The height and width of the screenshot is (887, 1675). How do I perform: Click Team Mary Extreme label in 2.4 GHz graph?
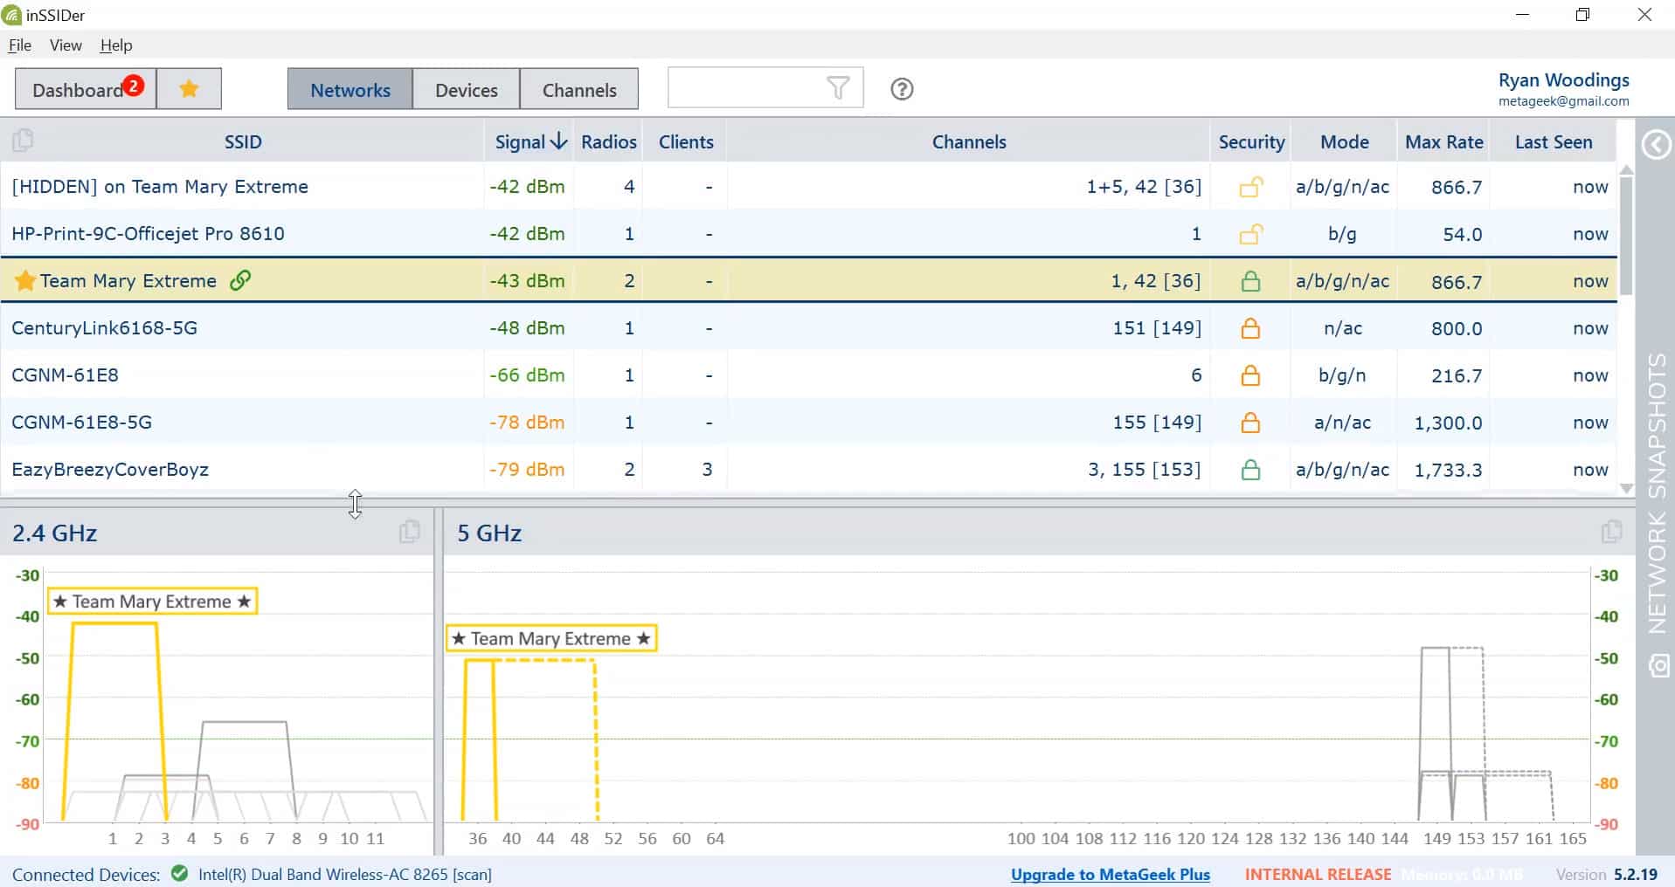152,602
